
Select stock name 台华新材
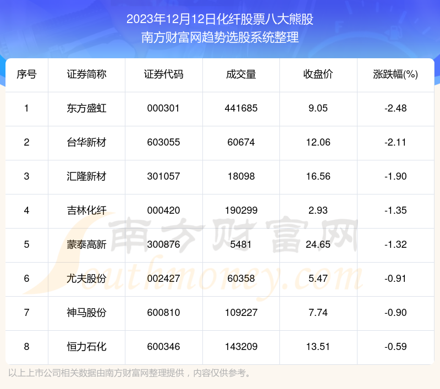(86, 142)
